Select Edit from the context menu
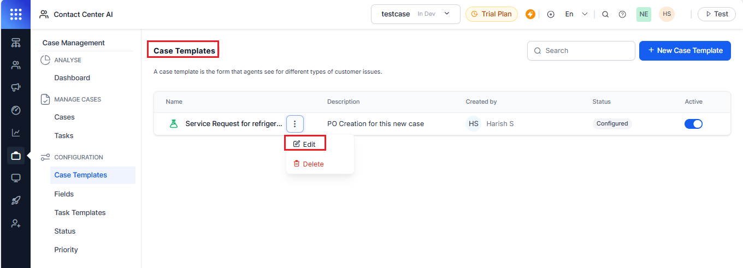This screenshot has width=743, height=268. click(x=305, y=144)
